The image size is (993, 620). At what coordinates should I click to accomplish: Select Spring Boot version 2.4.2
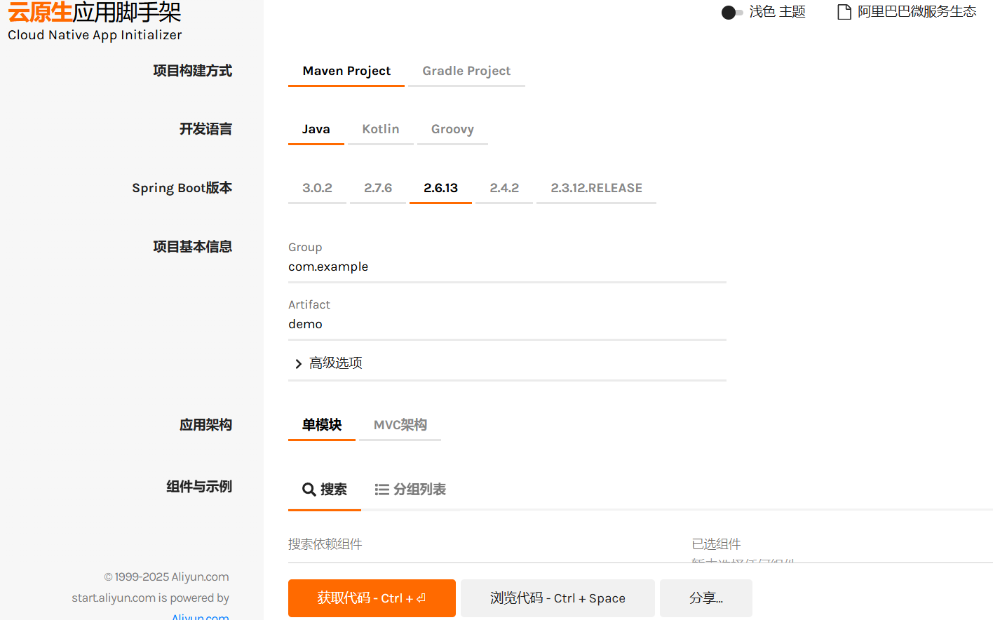point(504,188)
